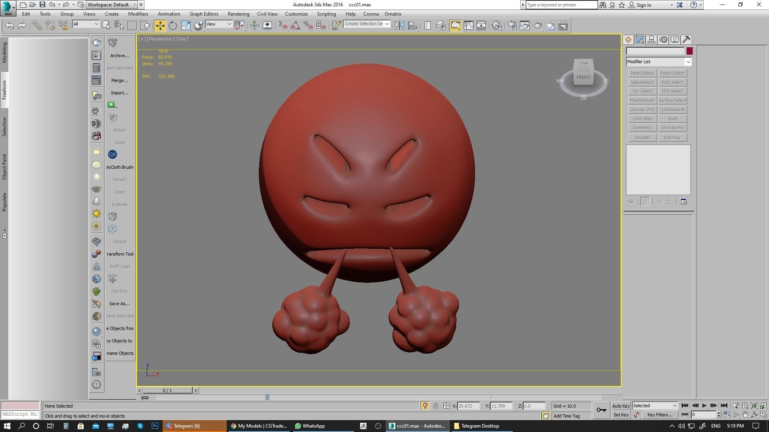Click the Unwrap UVW modifier button
Viewport: 769px width, 432px height.
[642, 110]
